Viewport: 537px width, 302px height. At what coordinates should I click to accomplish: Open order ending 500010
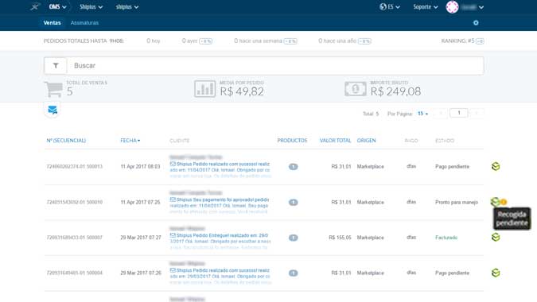click(x=74, y=202)
